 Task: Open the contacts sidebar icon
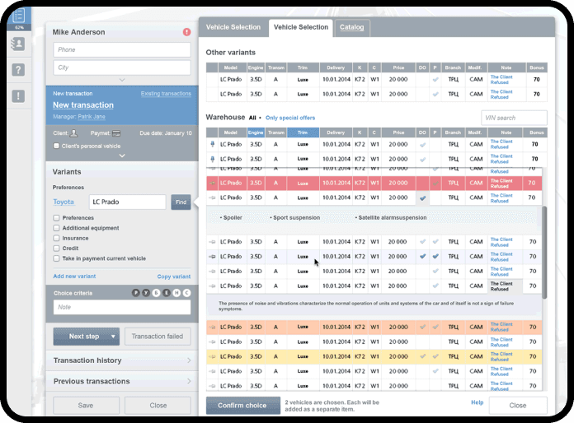(x=18, y=44)
